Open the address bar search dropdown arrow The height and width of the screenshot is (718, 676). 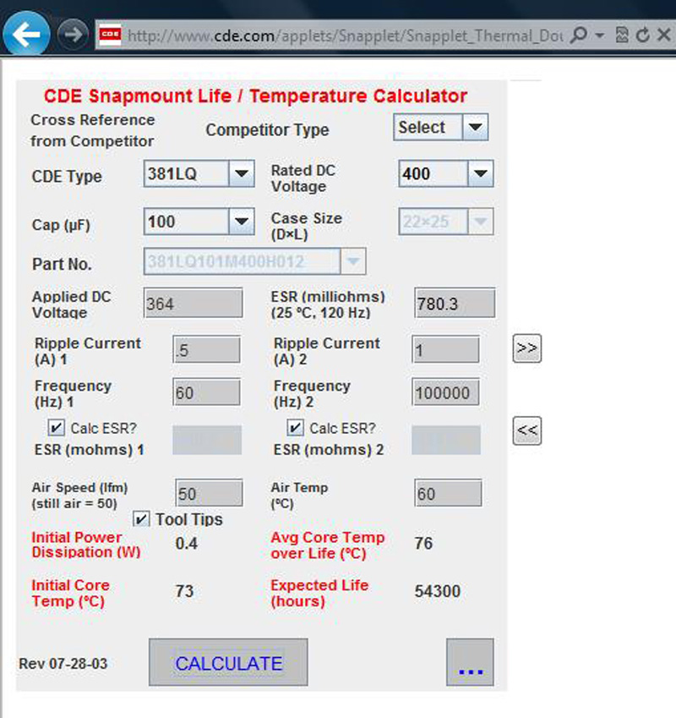(600, 36)
